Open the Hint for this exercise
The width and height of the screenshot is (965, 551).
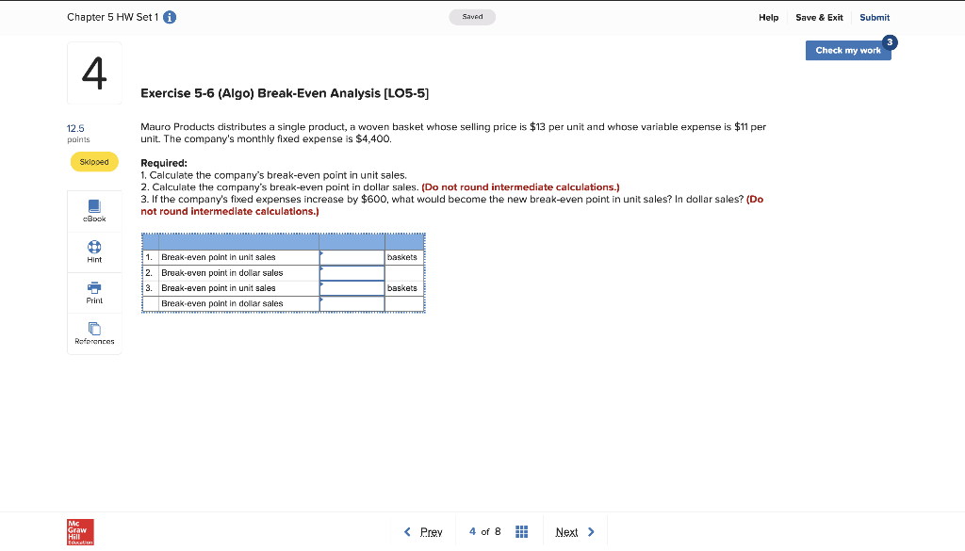[x=94, y=251]
